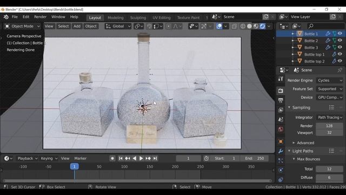Image resolution: width=346 pixels, height=195 pixels.
Task: Click the Viewport samples field showing 32
Action: [329, 133]
